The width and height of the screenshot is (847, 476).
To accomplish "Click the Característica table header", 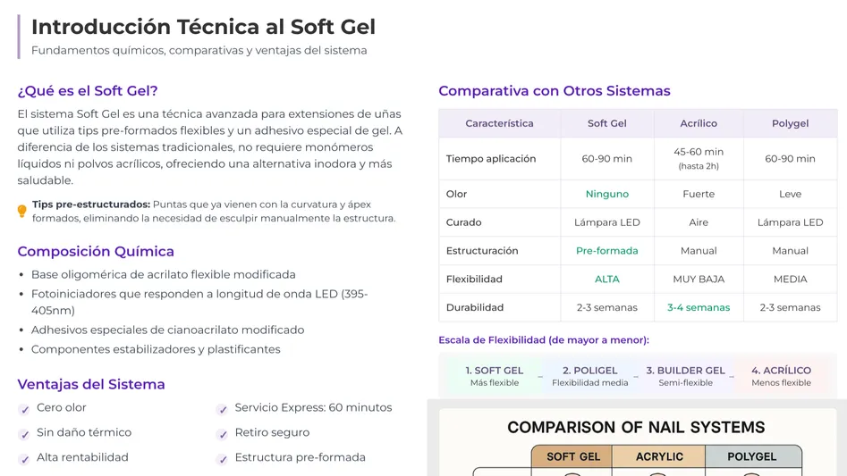I will 499,123.
